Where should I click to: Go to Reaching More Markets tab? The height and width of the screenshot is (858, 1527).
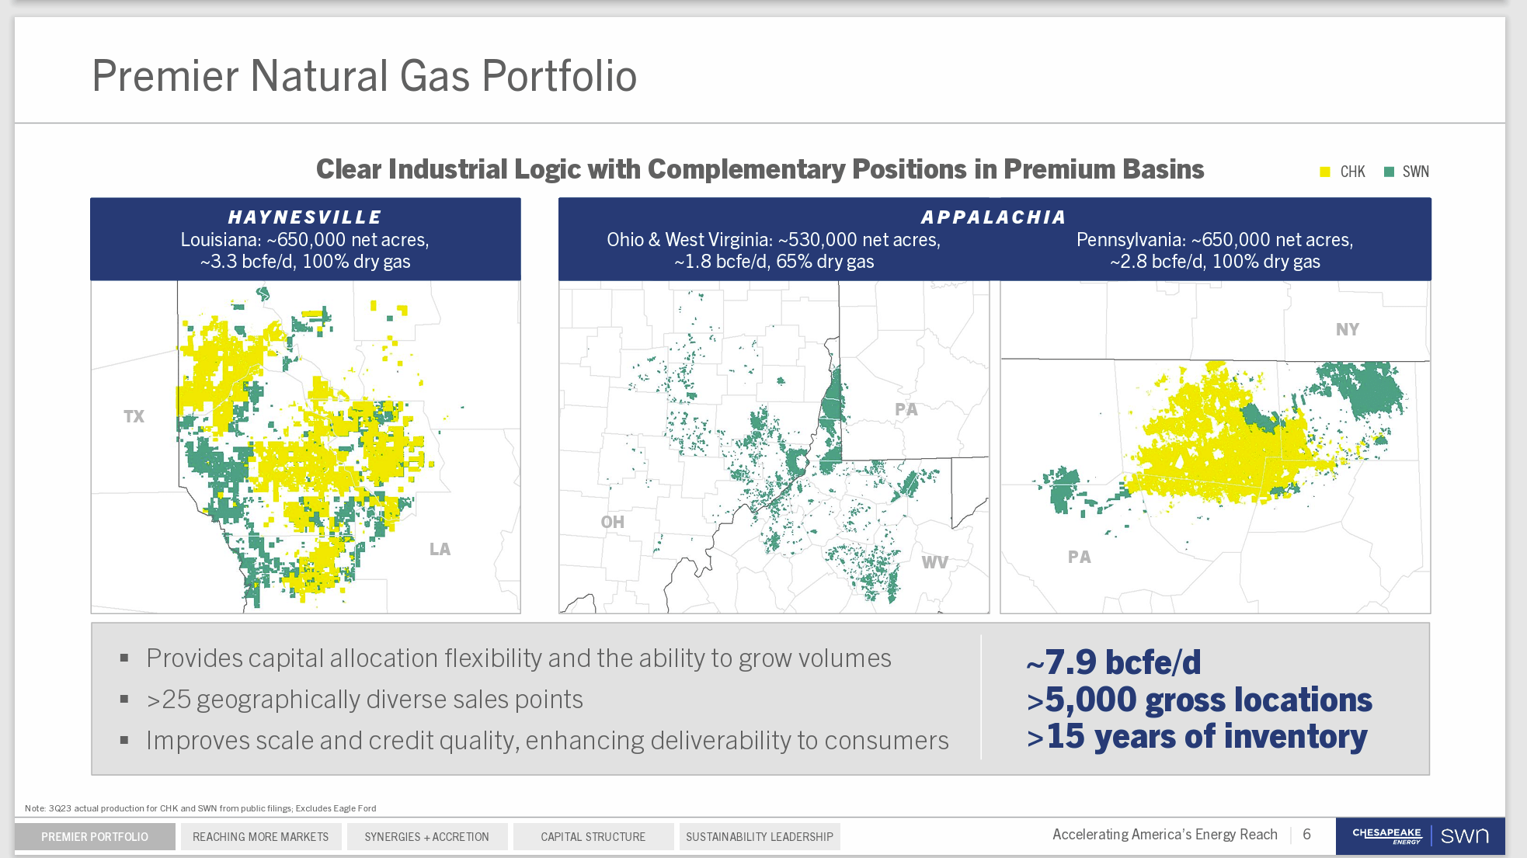click(261, 836)
